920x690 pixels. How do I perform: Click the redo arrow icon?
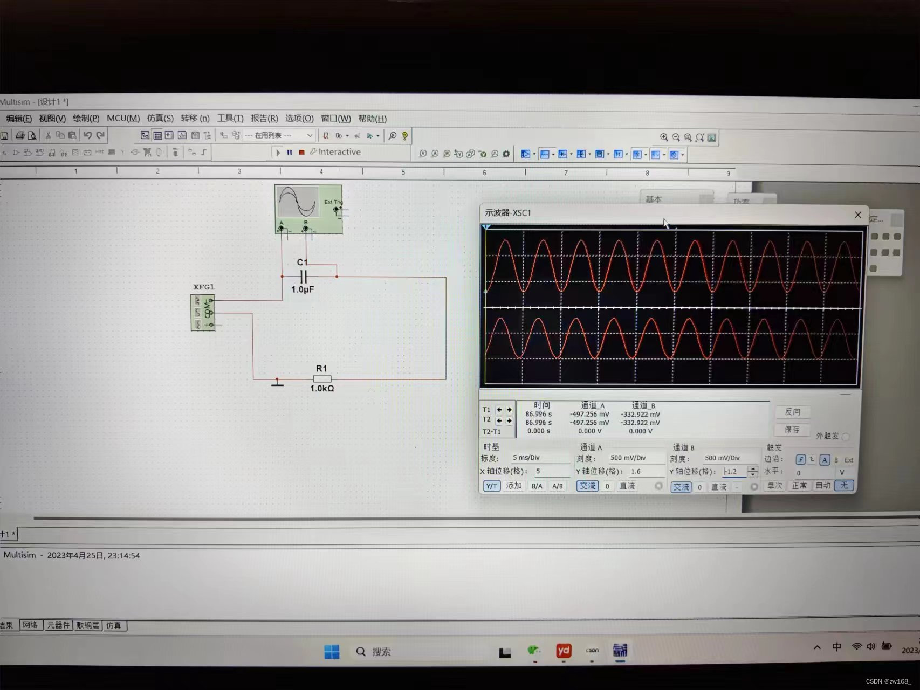[100, 135]
